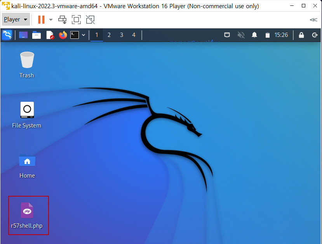Click the r57shell.php filename label
This screenshot has height=244, width=322.
(x=27, y=226)
